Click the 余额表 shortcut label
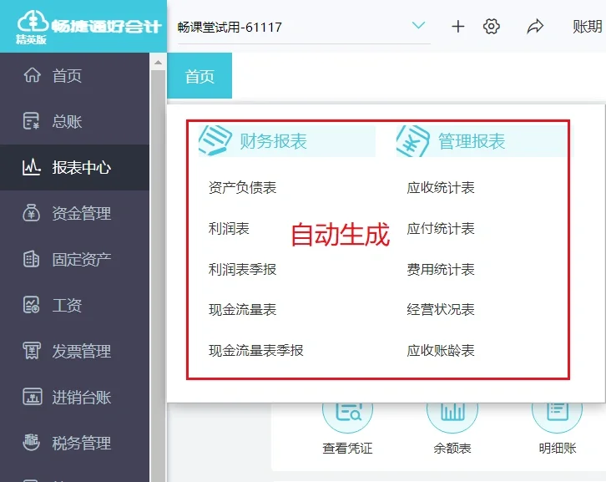This screenshot has height=482, width=606. pyautogui.click(x=452, y=448)
